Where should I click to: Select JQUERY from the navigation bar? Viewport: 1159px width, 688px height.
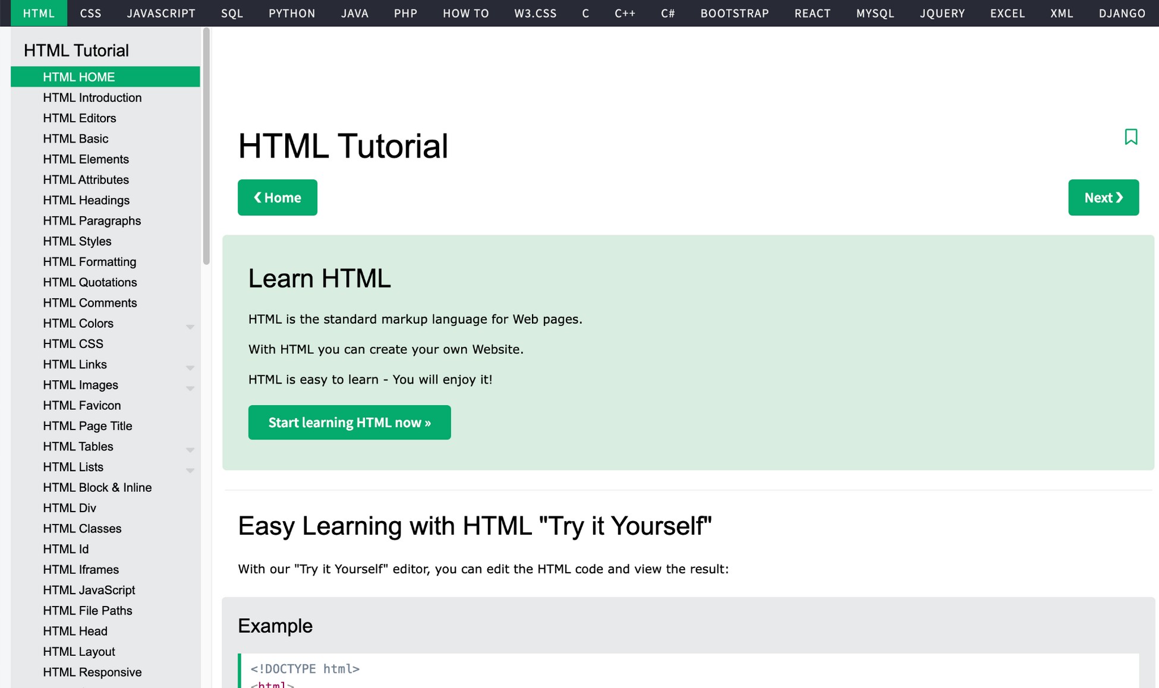click(x=942, y=13)
